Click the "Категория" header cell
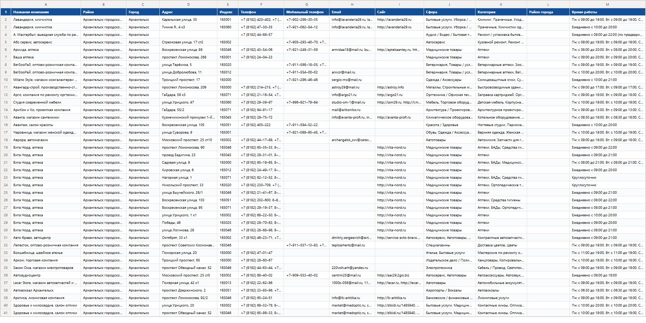Image resolution: width=646 pixels, height=323 pixels. 501,12
